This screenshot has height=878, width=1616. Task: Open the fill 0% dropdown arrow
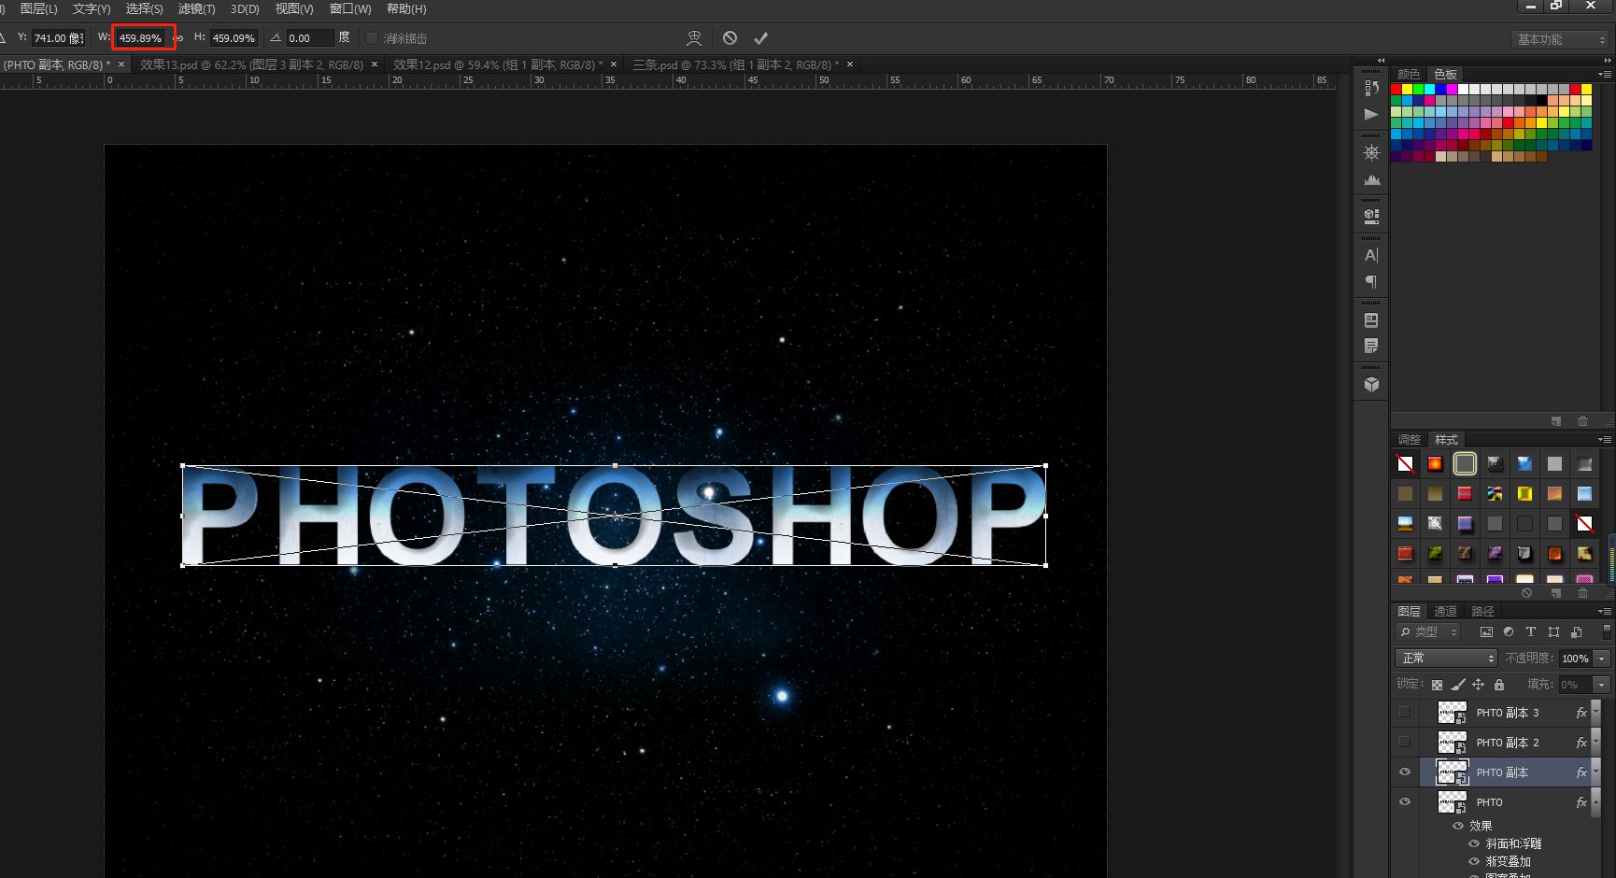(1601, 685)
